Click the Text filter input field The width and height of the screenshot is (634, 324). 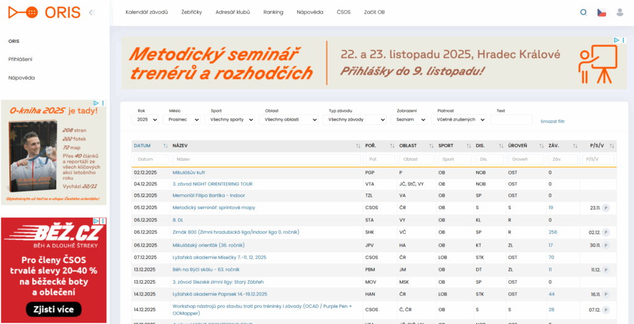point(511,119)
